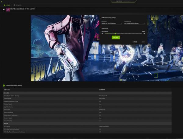
Task: Click the "Shadow Quality" setting row
Action: click(x=87, y=118)
